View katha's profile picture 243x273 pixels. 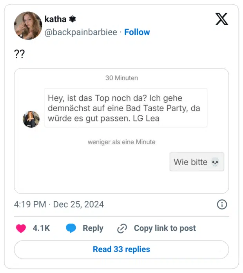click(28, 25)
